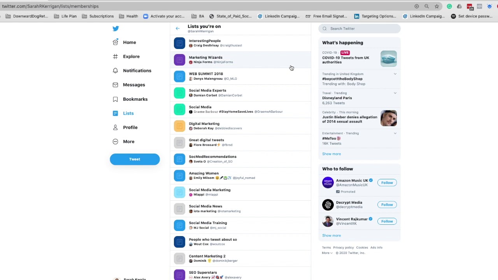The height and width of the screenshot is (280, 498).
Task: Open Vincent Rajkumar avatar
Action: [328, 221]
